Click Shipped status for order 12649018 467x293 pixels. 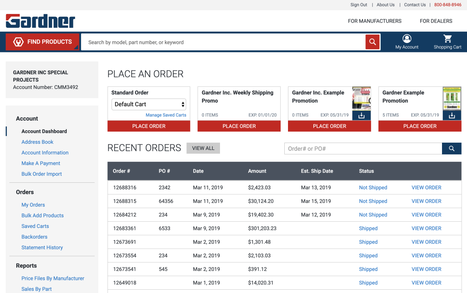pos(368,283)
